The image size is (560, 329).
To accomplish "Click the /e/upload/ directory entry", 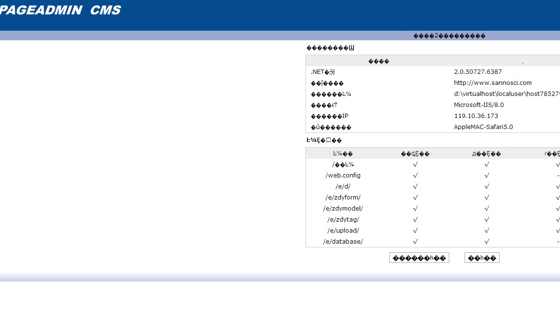I will pyautogui.click(x=343, y=231).
